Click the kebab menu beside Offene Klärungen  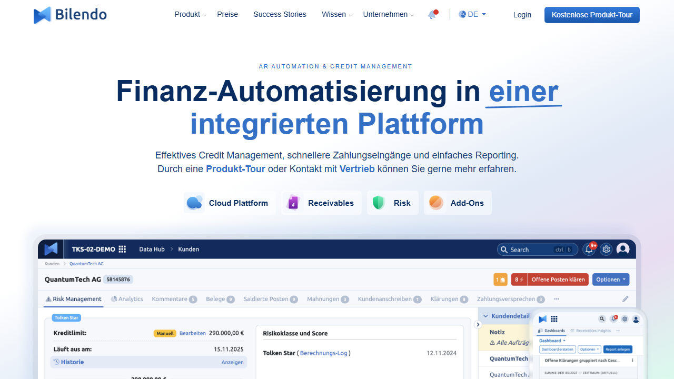pos(632,361)
